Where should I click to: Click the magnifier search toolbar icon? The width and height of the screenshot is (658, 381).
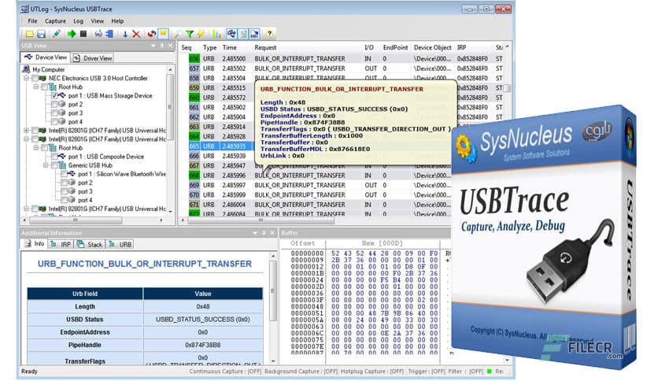tap(178, 34)
